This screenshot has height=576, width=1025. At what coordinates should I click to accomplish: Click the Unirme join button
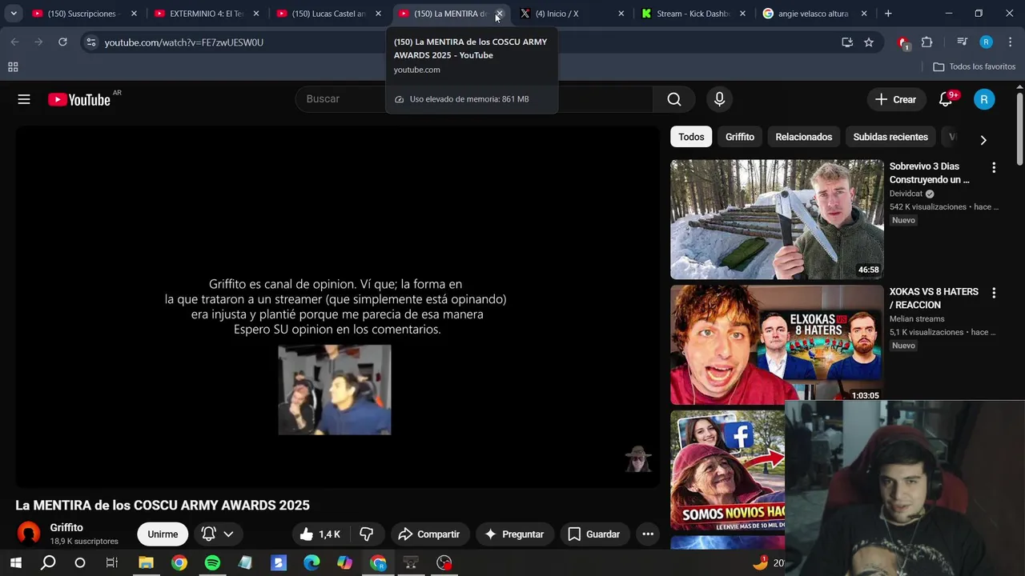(x=163, y=534)
